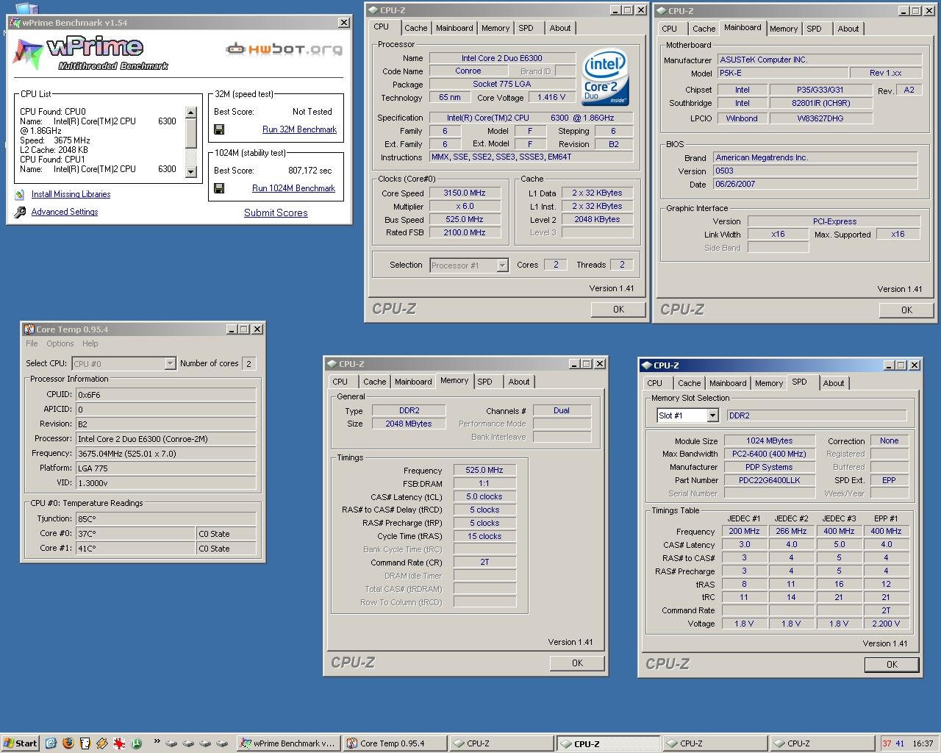The image size is (941, 753).
Task: Click the motherboard Model field P5K-E
Action: coord(782,73)
